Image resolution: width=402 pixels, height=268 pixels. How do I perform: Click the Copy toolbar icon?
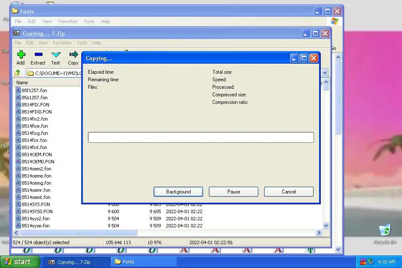point(73,54)
